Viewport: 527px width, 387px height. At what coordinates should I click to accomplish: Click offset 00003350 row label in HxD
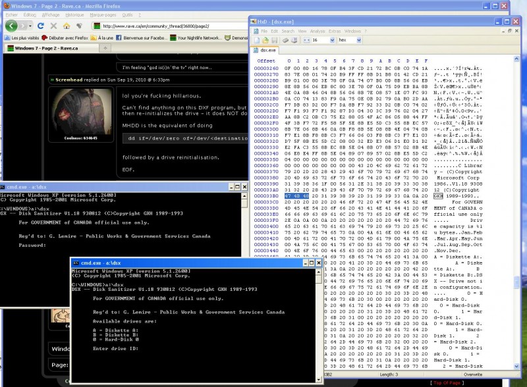coord(266,159)
